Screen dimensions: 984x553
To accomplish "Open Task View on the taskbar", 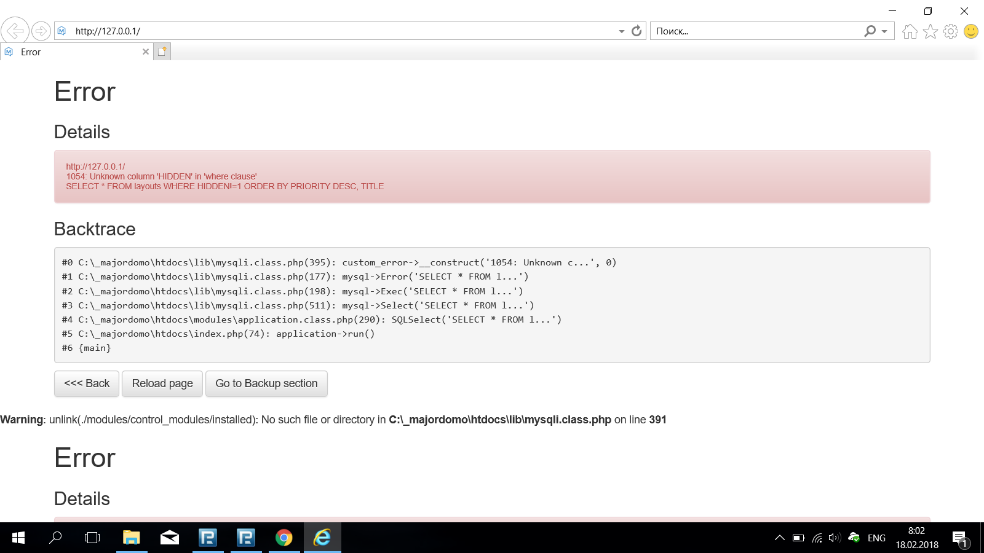I will pos(92,538).
